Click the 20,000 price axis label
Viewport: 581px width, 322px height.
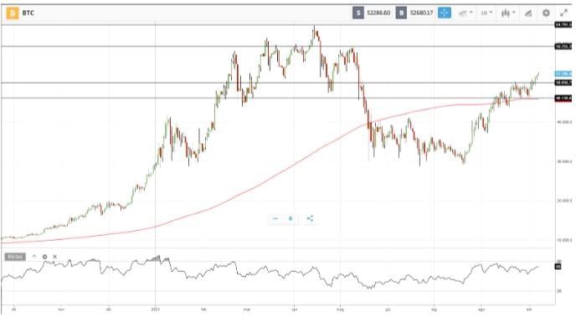[x=563, y=201]
